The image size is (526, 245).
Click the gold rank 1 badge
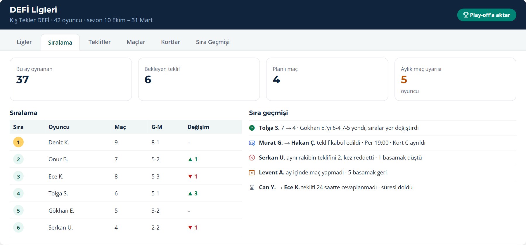[18, 142]
